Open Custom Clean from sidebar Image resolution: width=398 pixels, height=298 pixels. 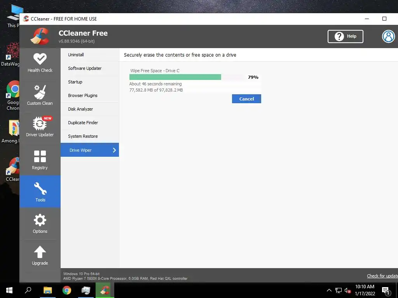point(40,95)
